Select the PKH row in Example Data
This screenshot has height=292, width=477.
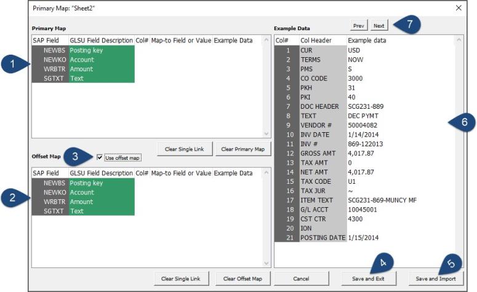(x=364, y=88)
